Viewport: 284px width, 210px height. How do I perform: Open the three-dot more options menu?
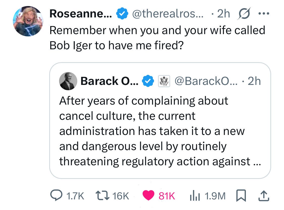point(264,13)
